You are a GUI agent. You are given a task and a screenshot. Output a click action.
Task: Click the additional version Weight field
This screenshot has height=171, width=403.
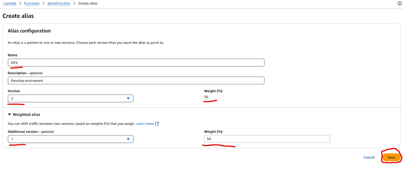[267, 139]
